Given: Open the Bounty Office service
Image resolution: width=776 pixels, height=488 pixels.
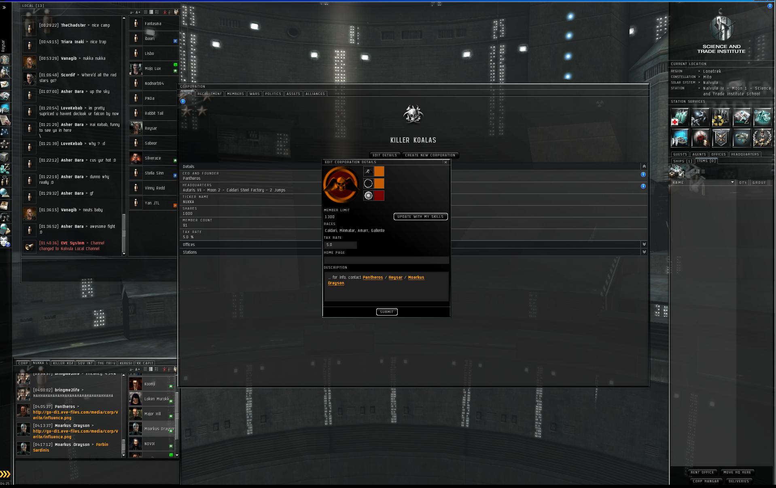Looking at the screenshot, I should [701, 138].
